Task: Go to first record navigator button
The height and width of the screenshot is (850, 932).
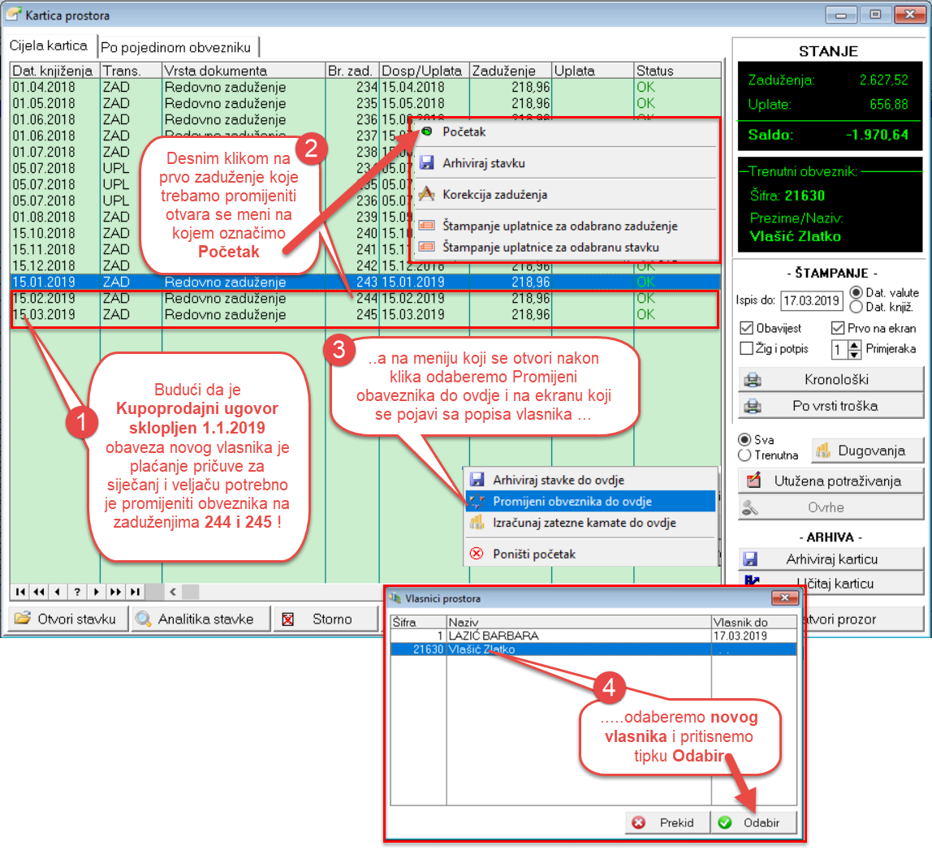Action: [x=20, y=592]
